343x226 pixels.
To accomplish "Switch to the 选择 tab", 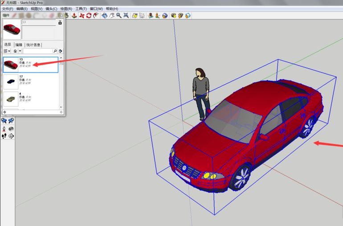I will coord(8,45).
